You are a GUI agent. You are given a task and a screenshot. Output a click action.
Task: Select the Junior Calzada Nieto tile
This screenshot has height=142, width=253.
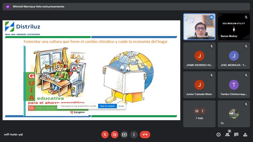(199, 84)
